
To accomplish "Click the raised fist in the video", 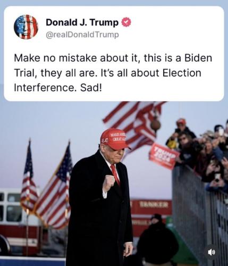I will coord(108,183).
